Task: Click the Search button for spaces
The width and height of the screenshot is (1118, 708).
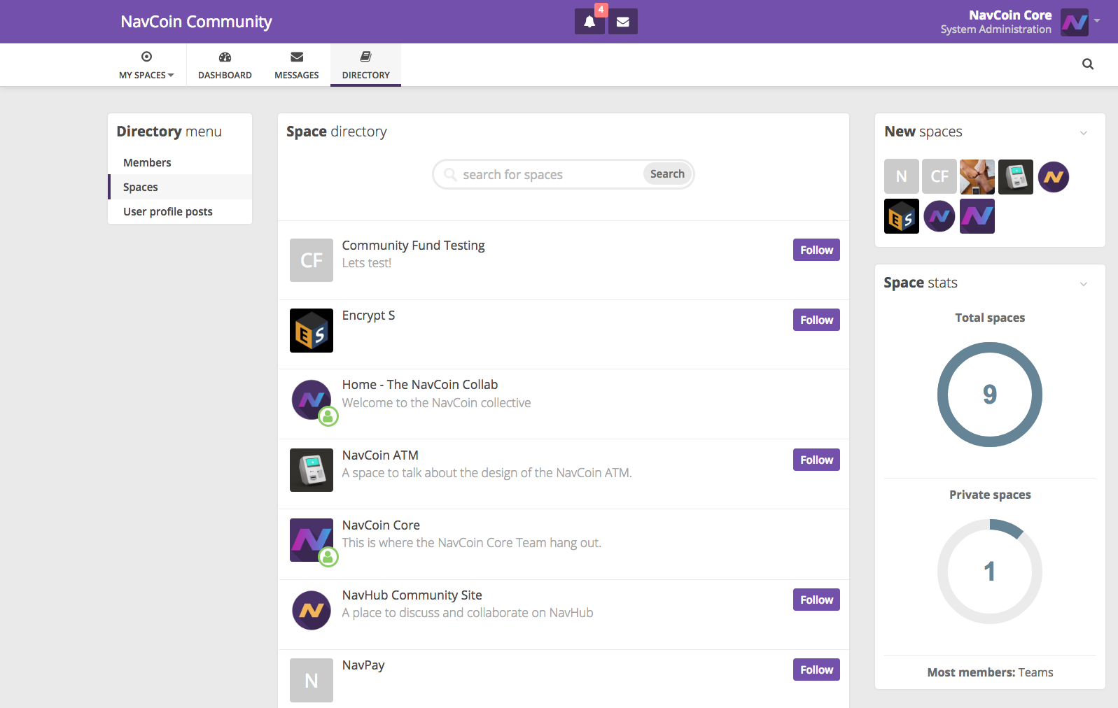Action: (x=667, y=174)
